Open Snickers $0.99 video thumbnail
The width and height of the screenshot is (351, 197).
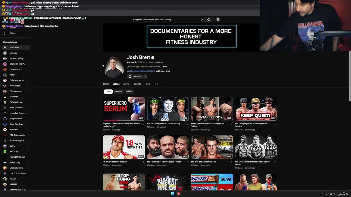click(212, 182)
